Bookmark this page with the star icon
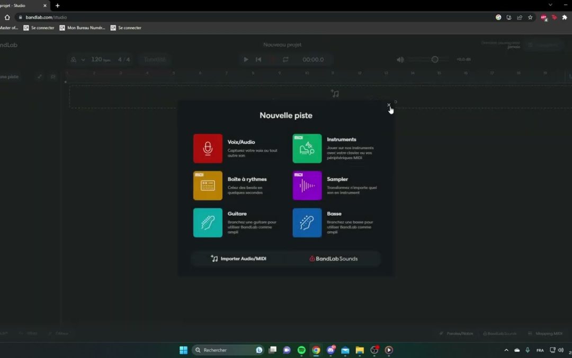Screen dimensions: 572x358 [x=530, y=17]
